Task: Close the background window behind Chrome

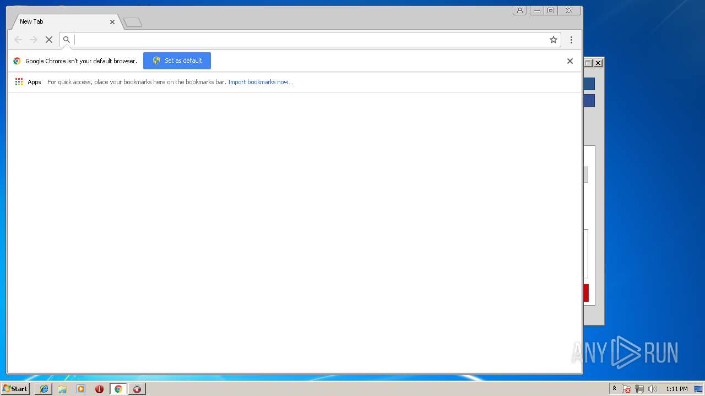Action: [x=598, y=63]
